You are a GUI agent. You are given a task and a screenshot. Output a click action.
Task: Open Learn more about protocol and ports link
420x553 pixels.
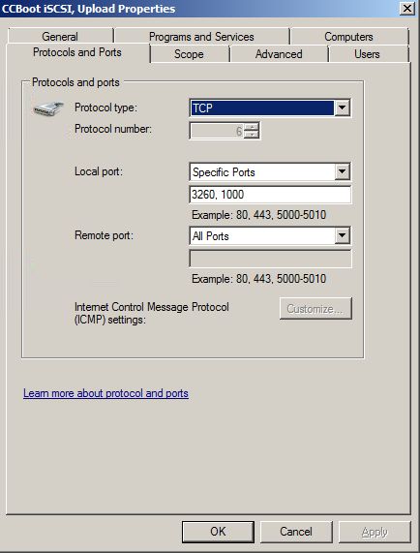point(105,393)
